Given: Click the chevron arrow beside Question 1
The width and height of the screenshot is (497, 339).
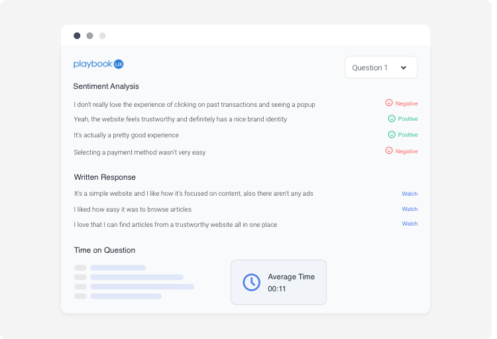Looking at the screenshot, I should (x=404, y=68).
